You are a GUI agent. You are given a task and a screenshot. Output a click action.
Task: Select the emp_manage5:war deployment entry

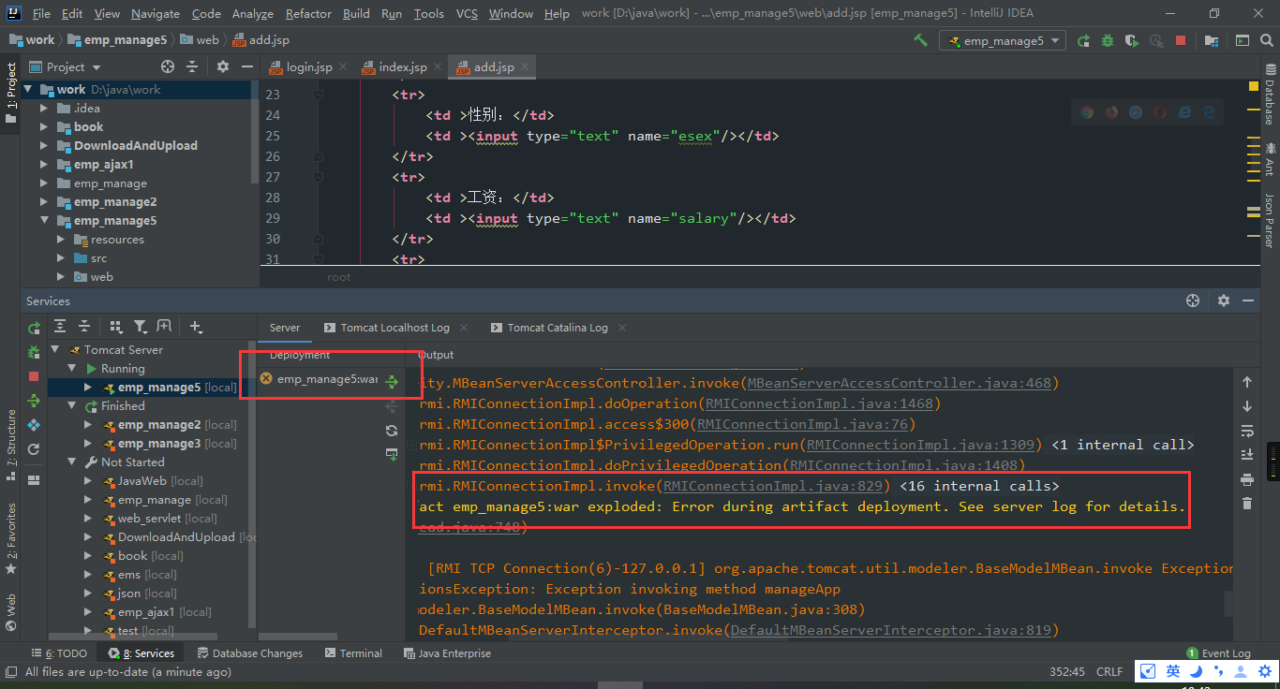319,379
